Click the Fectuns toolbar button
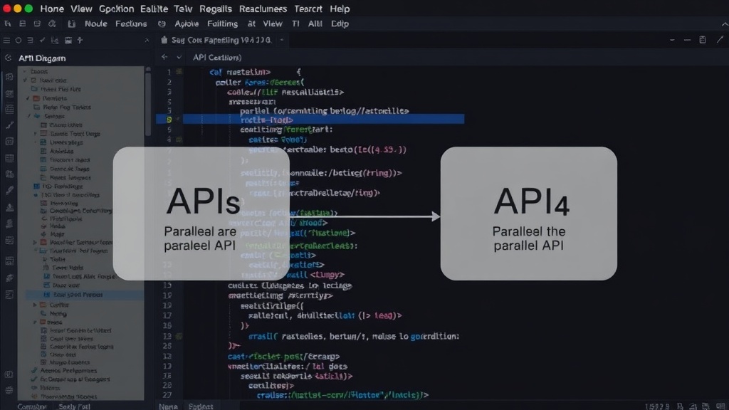The width and height of the screenshot is (729, 410). (131, 23)
